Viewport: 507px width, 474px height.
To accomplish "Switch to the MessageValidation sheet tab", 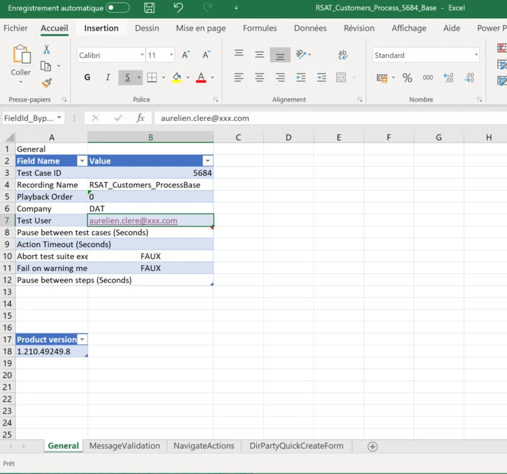I will 124,446.
